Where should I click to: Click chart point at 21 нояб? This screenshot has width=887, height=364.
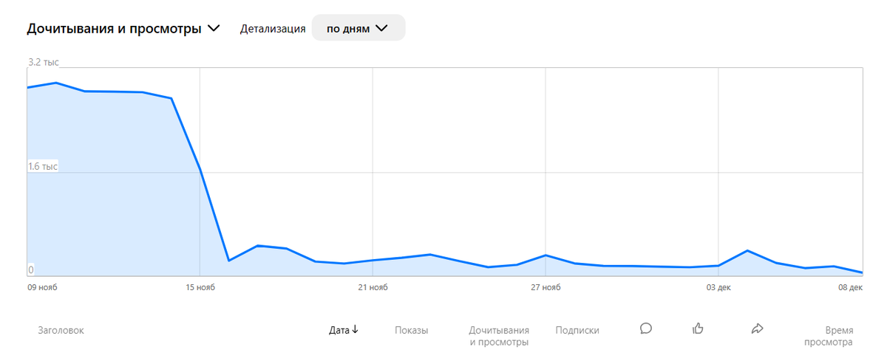coord(373,260)
